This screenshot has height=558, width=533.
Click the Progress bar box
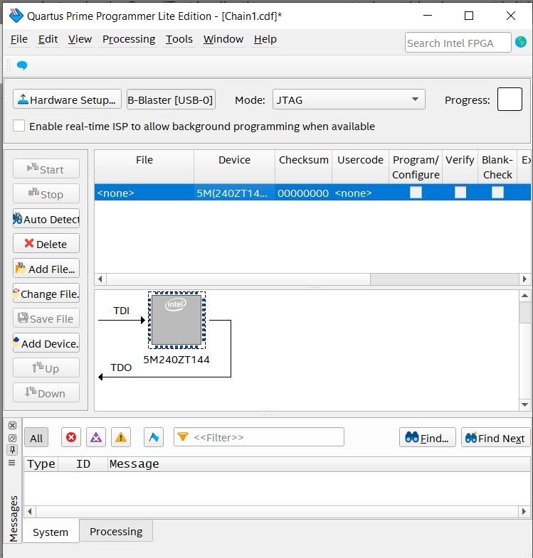[510, 100]
